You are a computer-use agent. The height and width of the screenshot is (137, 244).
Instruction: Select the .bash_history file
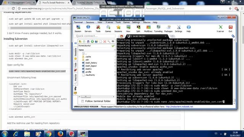(91, 63)
